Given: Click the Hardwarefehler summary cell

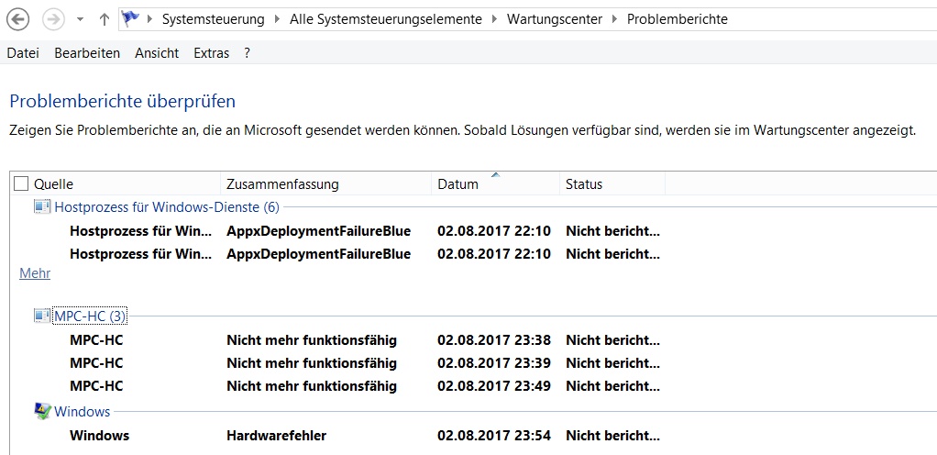Looking at the screenshot, I should coord(277,435).
